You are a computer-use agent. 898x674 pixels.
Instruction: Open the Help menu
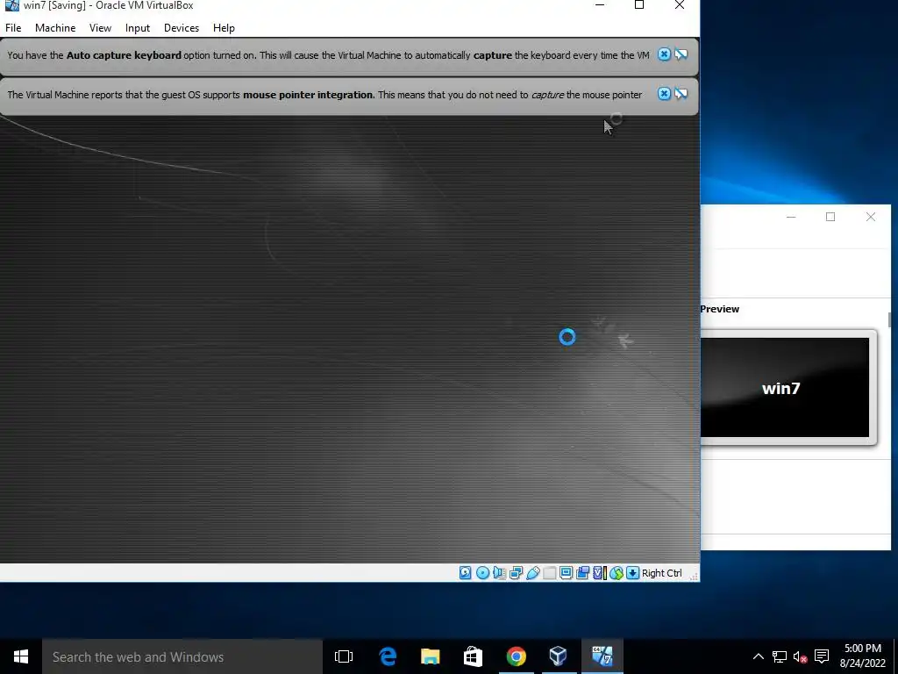pyautogui.click(x=224, y=27)
